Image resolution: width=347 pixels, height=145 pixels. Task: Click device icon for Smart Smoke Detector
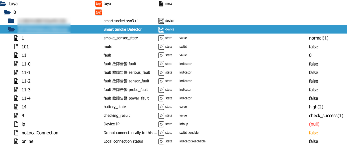(161, 29)
